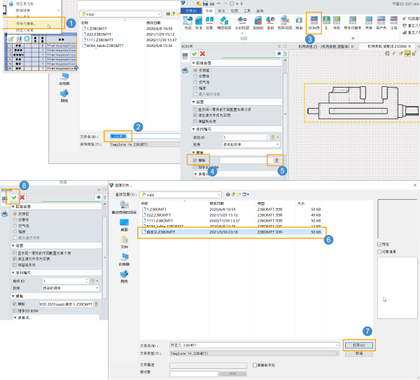Select the 投影 projection view tool
The height and width of the screenshot is (380, 420).
click(x=209, y=22)
